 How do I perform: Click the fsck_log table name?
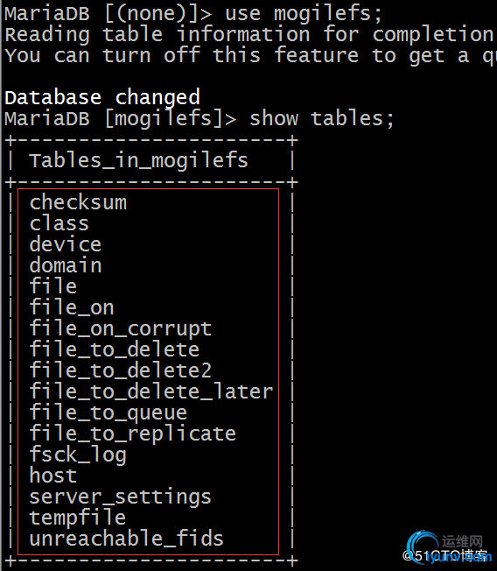[x=78, y=455]
